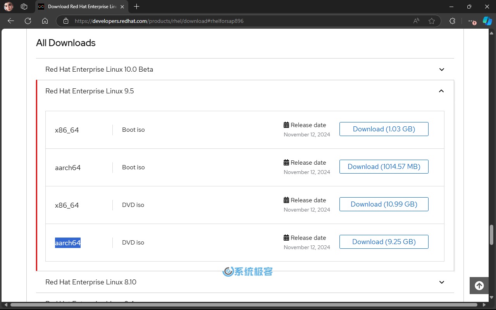Expand Red Hat Enterprise Linux 10.0 Beta section

pos(442,69)
